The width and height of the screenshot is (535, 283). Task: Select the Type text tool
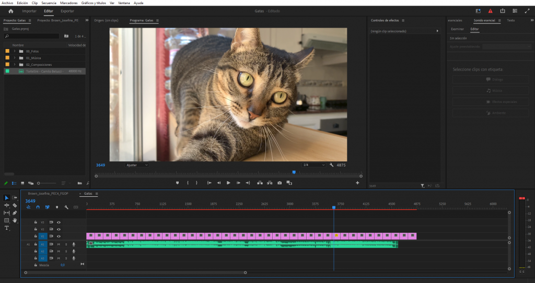pyautogui.click(x=7, y=228)
